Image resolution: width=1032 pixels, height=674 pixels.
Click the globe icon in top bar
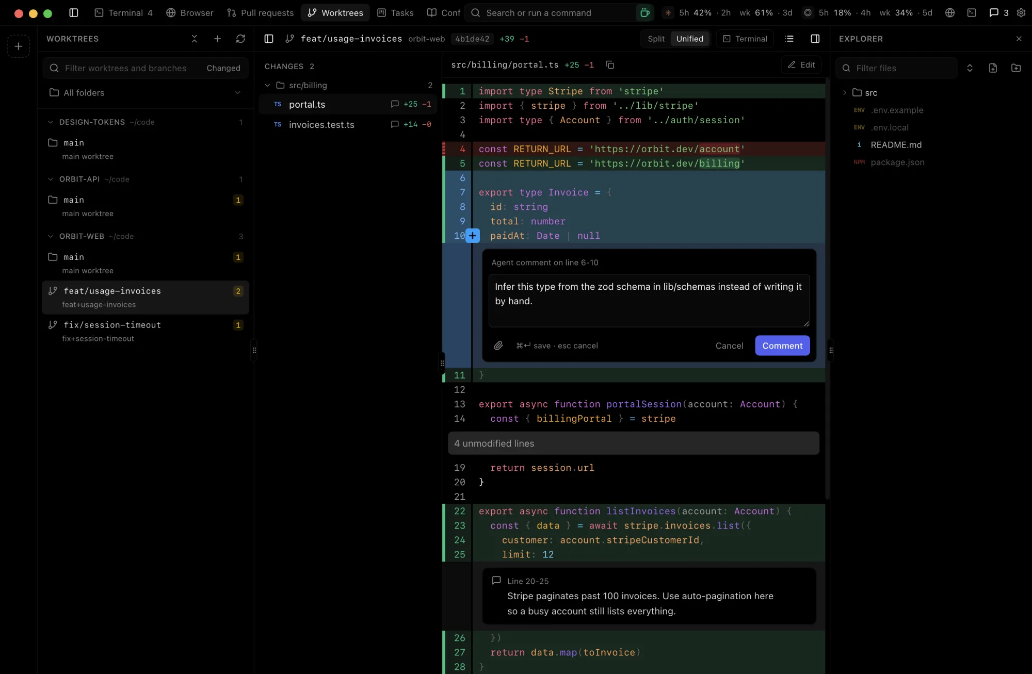pos(950,13)
